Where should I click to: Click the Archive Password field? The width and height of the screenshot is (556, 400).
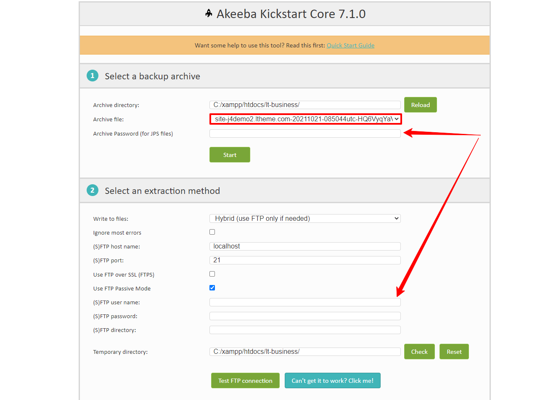click(305, 133)
